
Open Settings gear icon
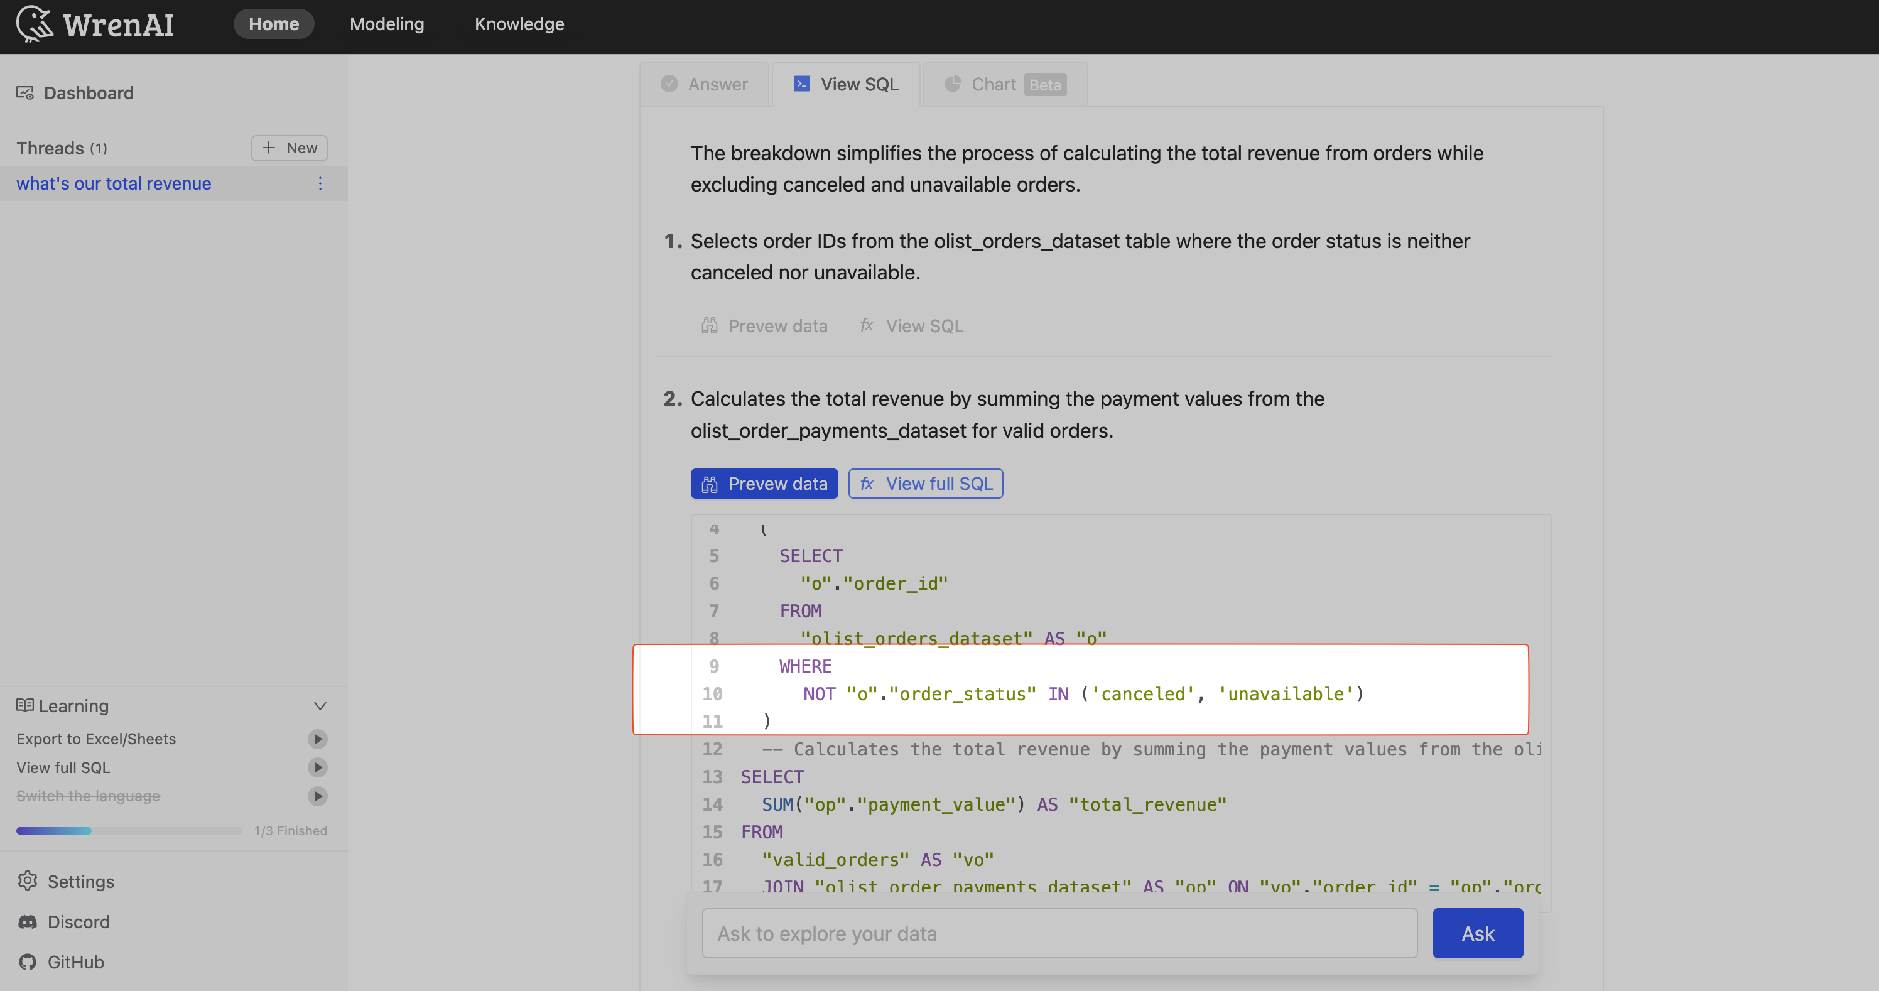click(x=28, y=881)
